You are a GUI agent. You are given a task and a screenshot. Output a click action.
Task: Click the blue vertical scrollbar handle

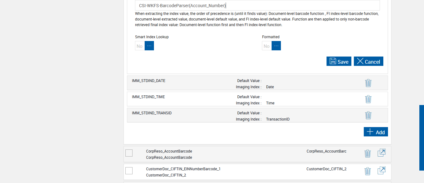(x=422, y=138)
